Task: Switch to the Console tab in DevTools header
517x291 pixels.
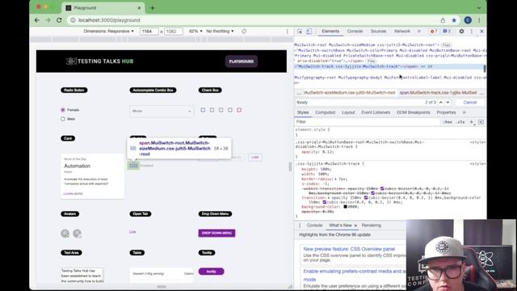Action: click(355, 32)
